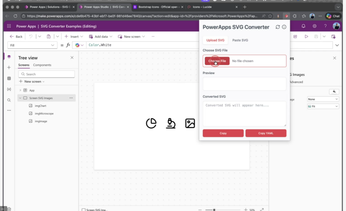
Task: Switch to Bootstrap Icons browser tab
Action: [158, 7]
